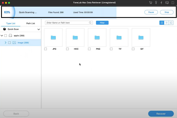Click the Filter button

102,23
